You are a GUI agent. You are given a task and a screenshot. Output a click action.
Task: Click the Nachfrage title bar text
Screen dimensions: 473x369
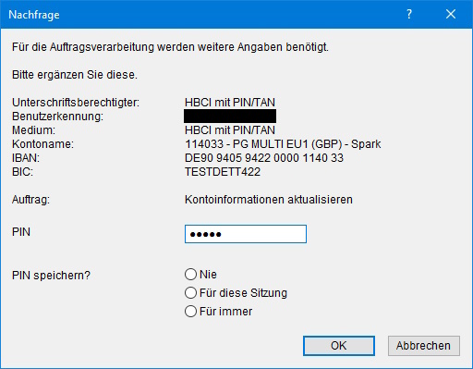(x=34, y=15)
